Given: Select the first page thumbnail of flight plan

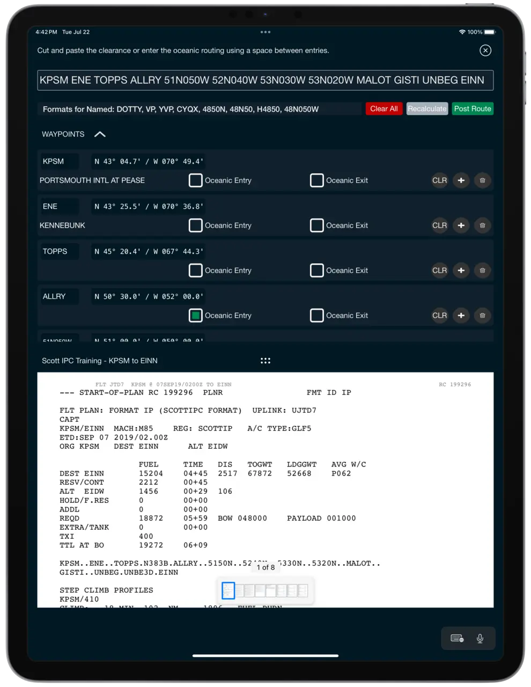Looking at the screenshot, I should tap(228, 590).
